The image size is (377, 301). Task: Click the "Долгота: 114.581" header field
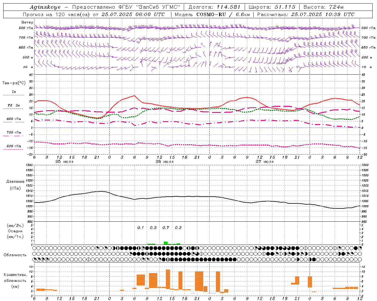click(x=214, y=7)
